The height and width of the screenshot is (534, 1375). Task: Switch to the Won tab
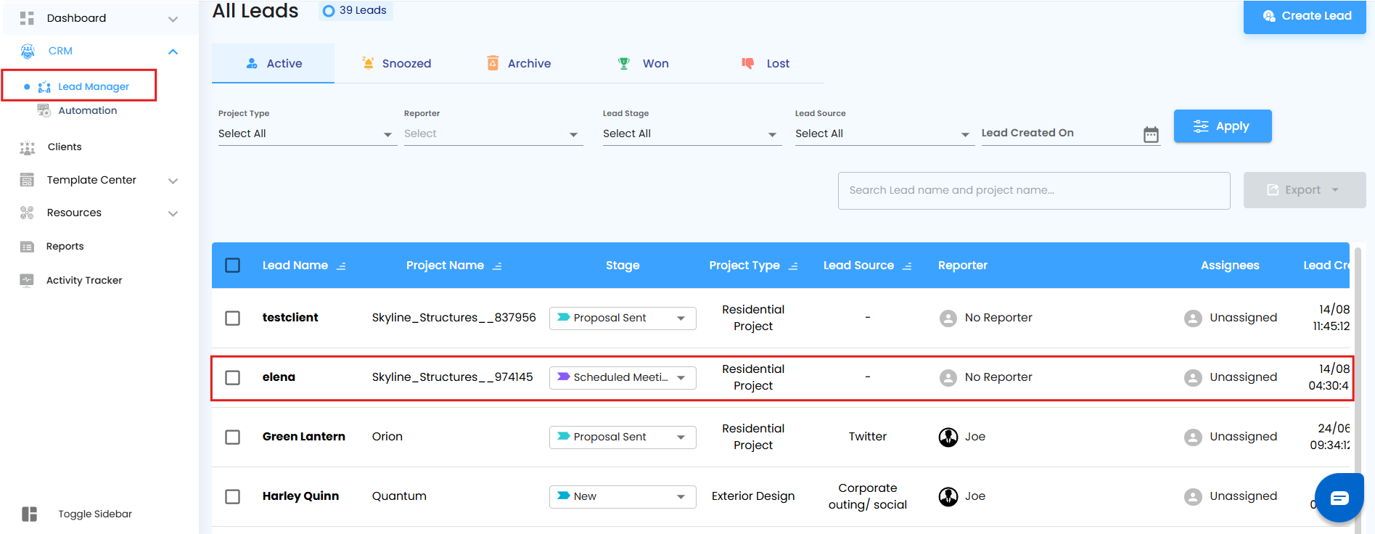(643, 64)
